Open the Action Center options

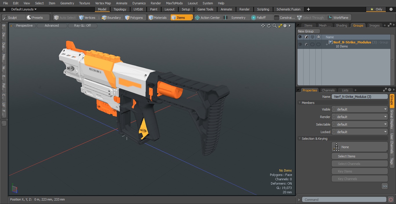[x=208, y=18]
